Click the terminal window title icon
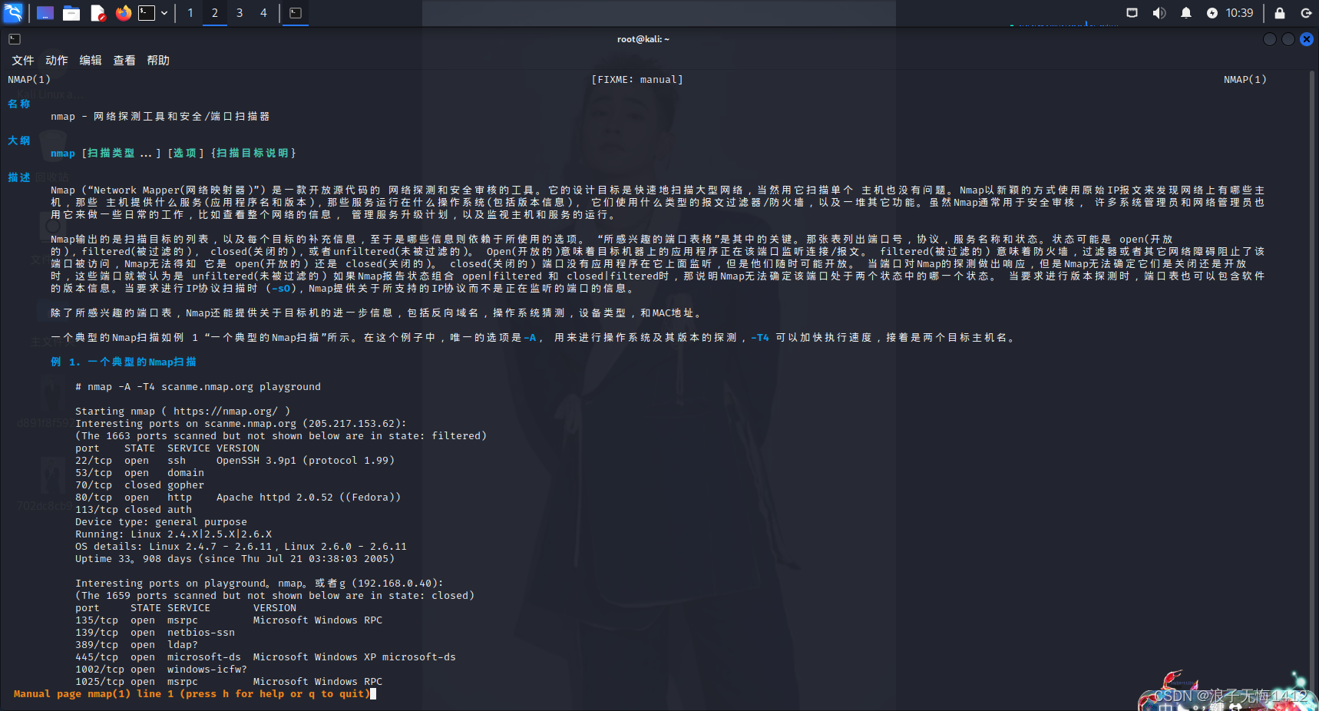 point(15,39)
